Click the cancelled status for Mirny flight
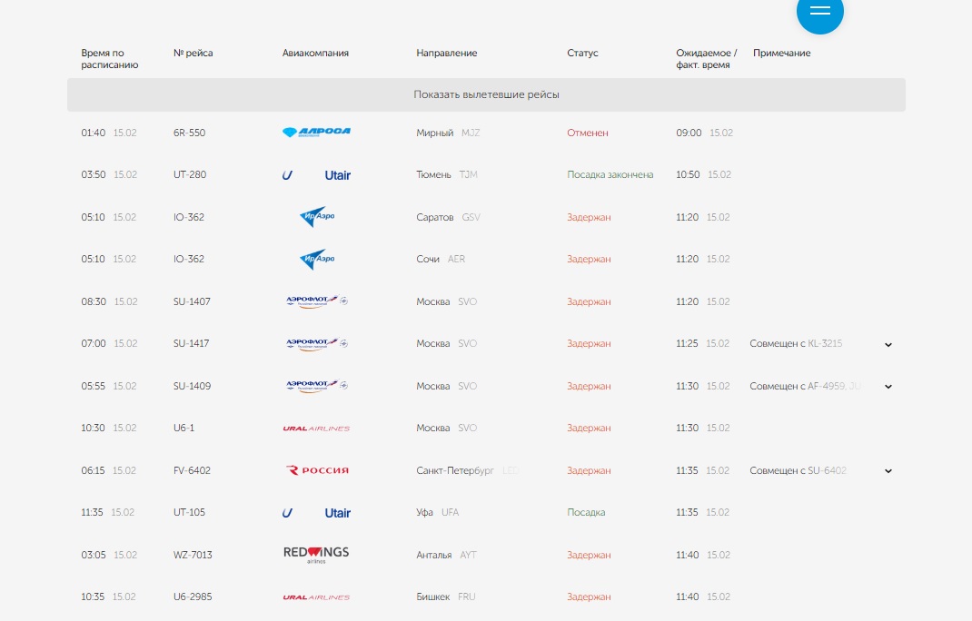 587,133
